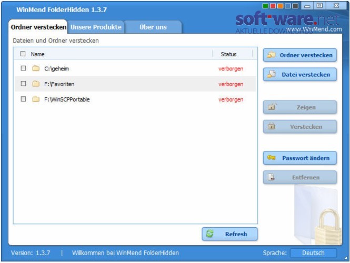Switch to Ordner verstecken tab
350x263 pixels.
[x=38, y=27]
